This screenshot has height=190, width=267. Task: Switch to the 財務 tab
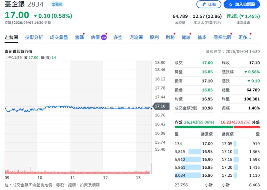point(170,37)
